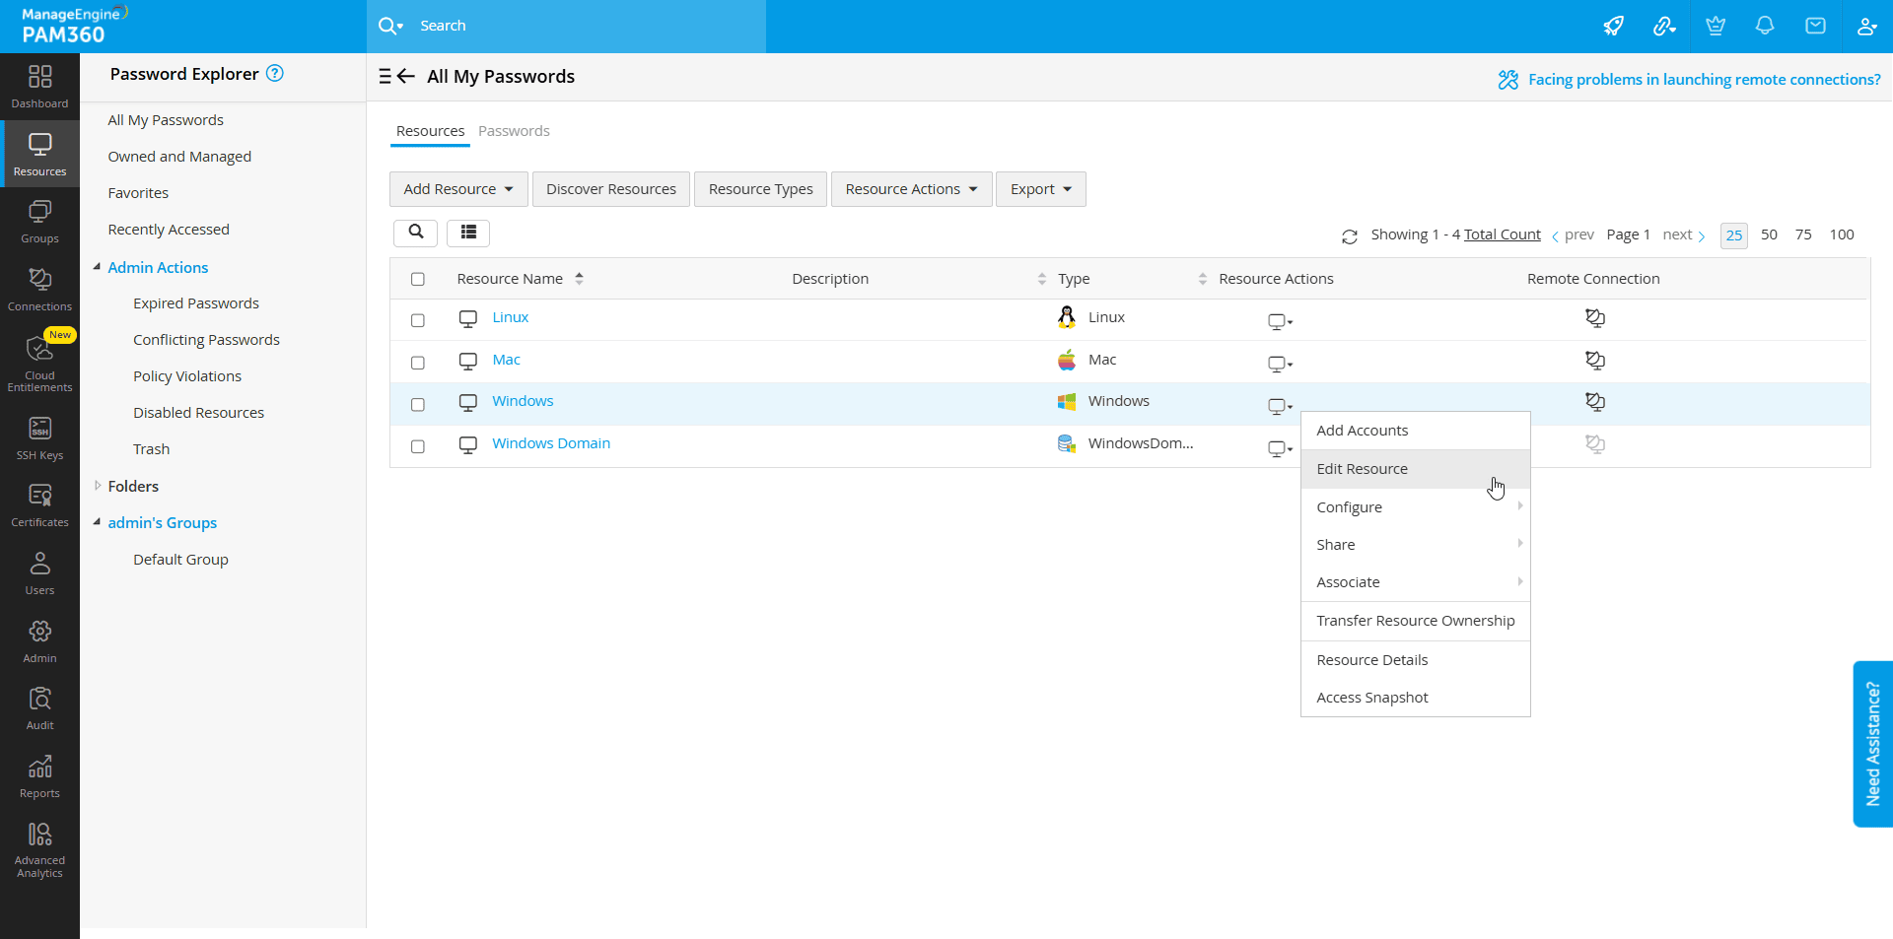Click the Discover Resources button
The height and width of the screenshot is (939, 1893).
click(611, 189)
